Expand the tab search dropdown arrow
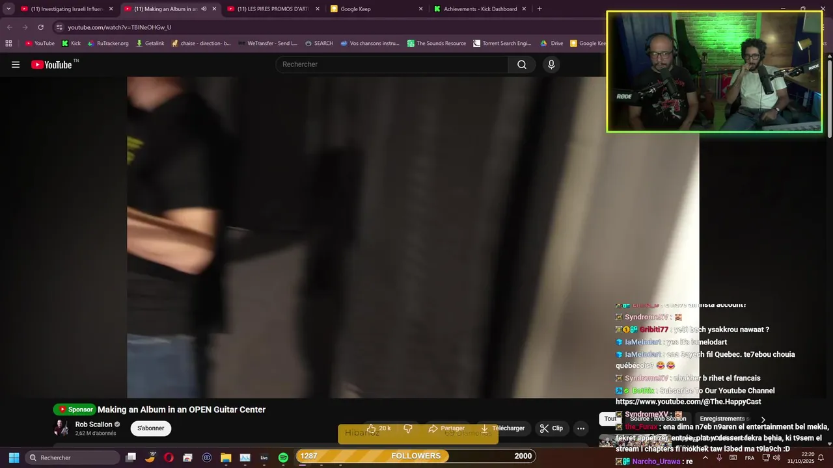The height and width of the screenshot is (468, 833). point(8,9)
